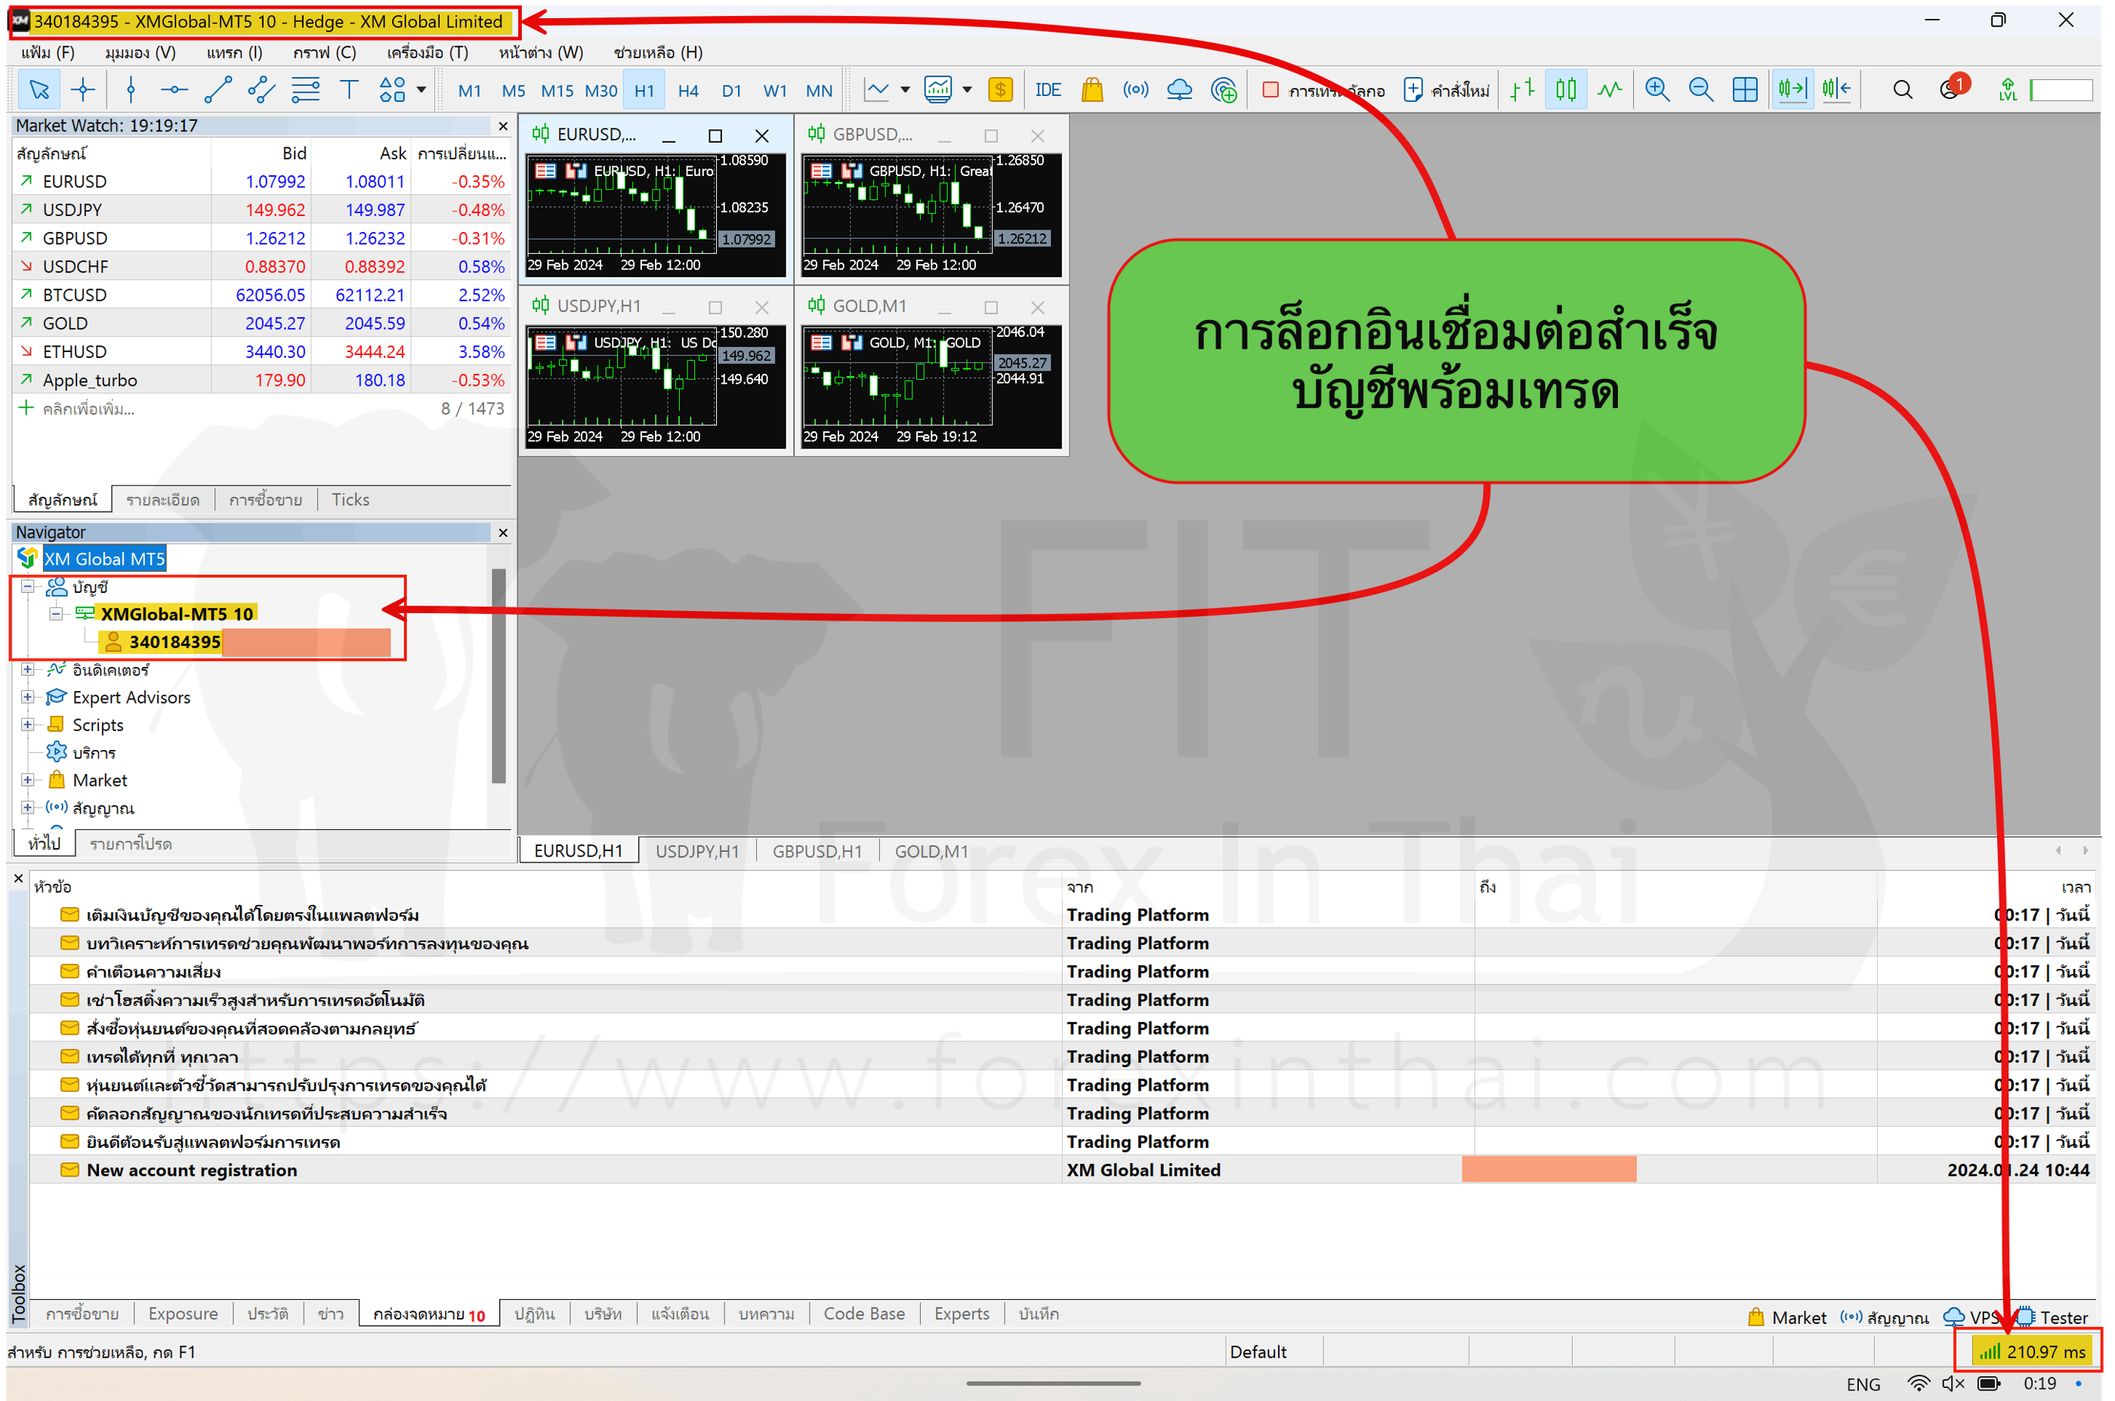
Task: Switch to line chart view
Action: click(x=1610, y=89)
